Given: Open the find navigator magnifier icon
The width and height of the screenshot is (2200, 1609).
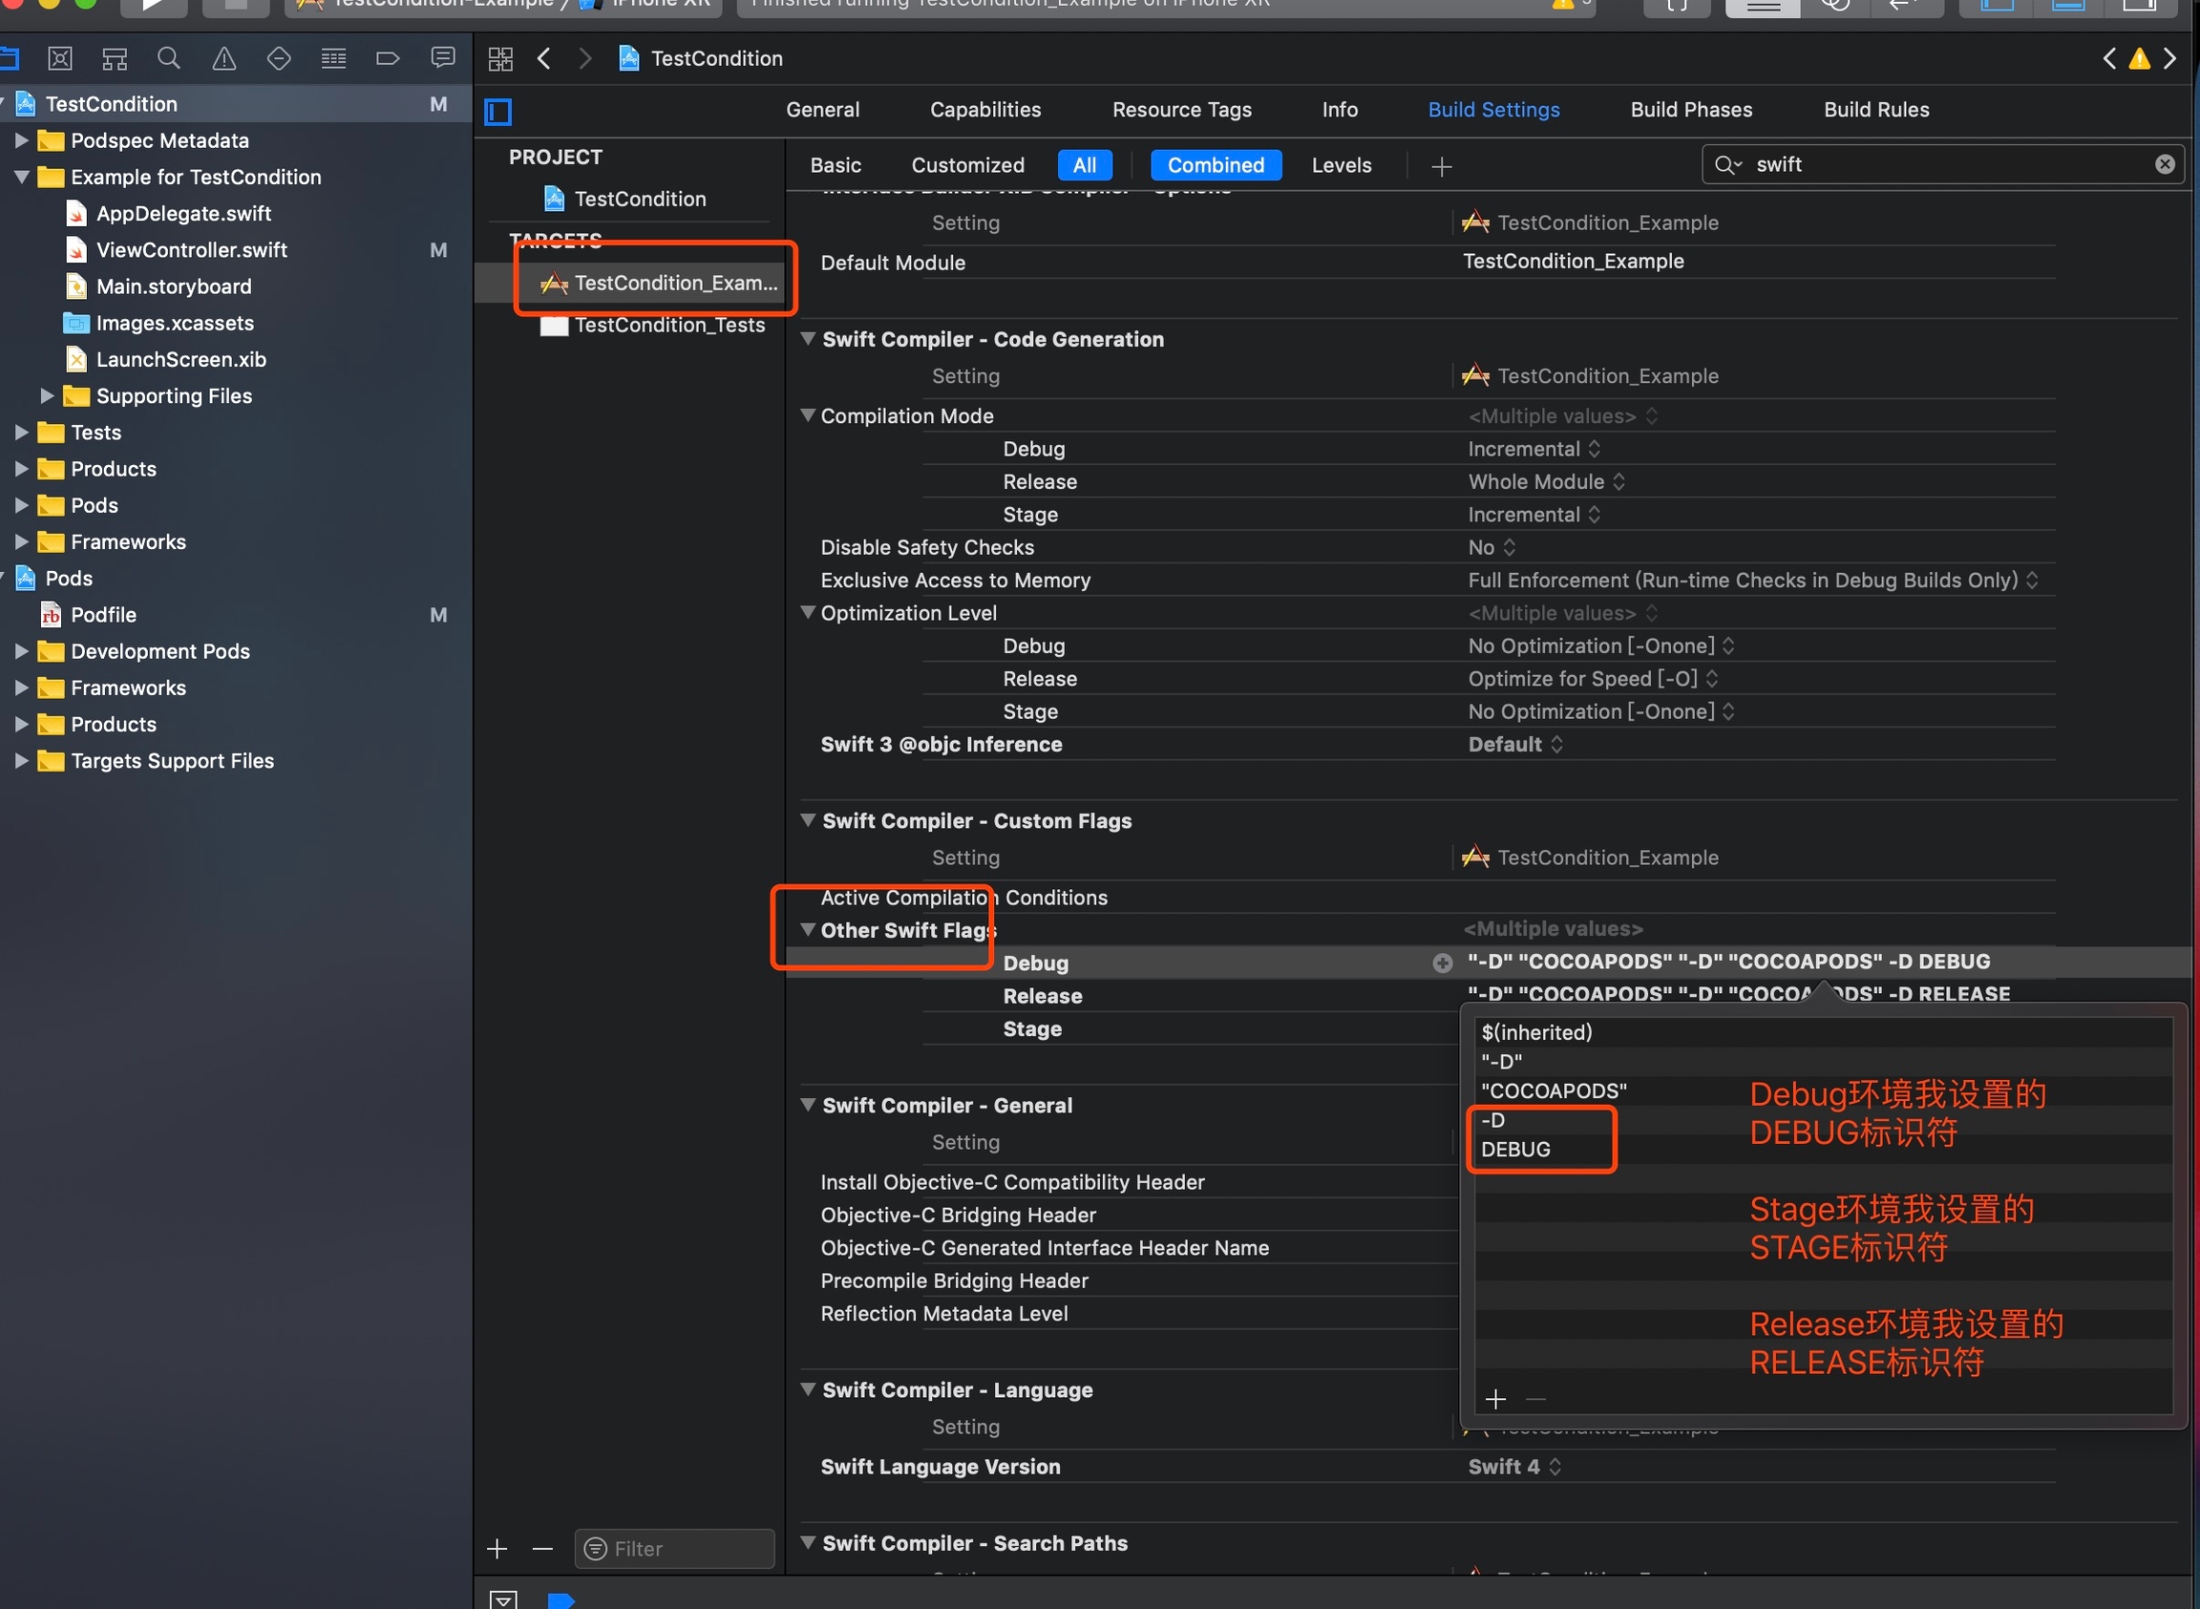Looking at the screenshot, I should click(168, 58).
